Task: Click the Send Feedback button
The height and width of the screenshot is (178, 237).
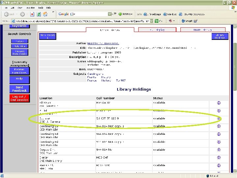Action: (19, 89)
